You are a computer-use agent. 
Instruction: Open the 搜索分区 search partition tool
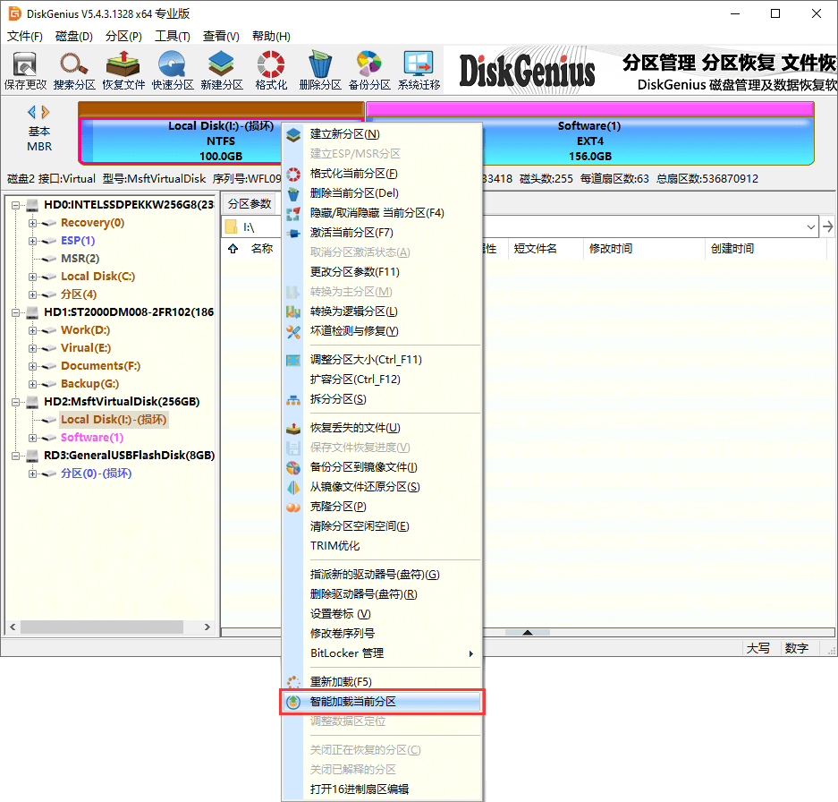tap(74, 70)
